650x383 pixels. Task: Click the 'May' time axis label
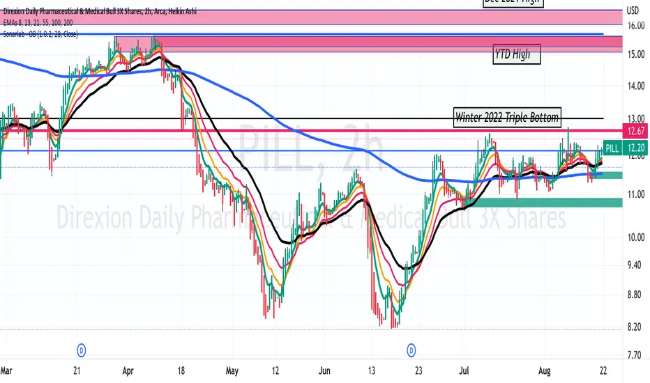[232, 370]
